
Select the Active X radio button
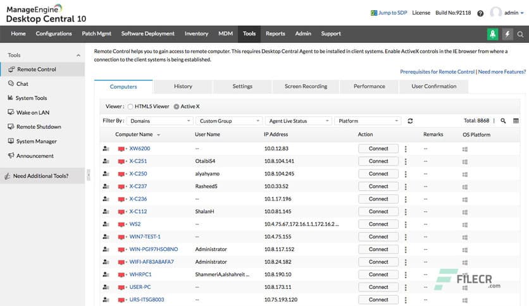(176, 106)
